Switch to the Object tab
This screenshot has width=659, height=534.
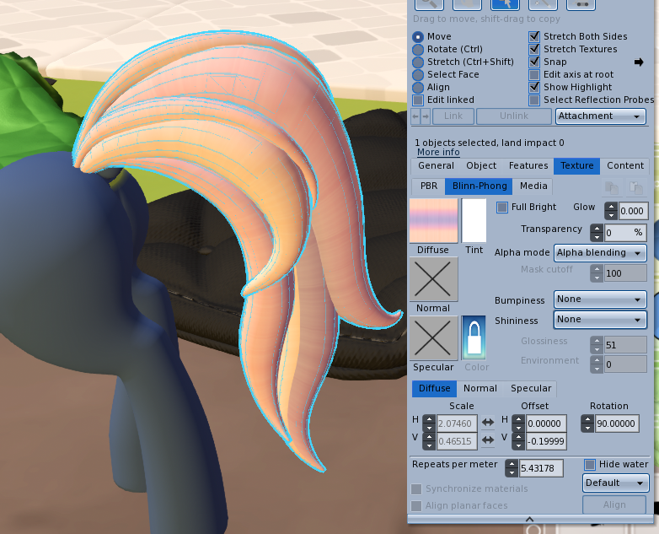(x=481, y=166)
